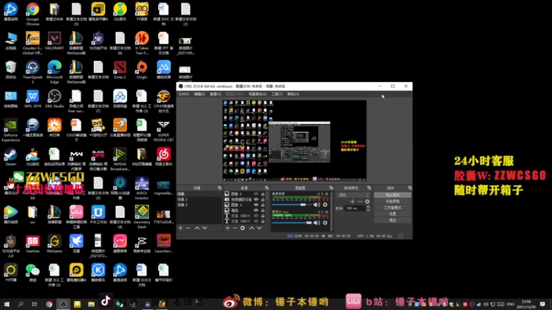Click the streaming button in Controls panel
The width and height of the screenshot is (552, 310).
[x=393, y=195]
